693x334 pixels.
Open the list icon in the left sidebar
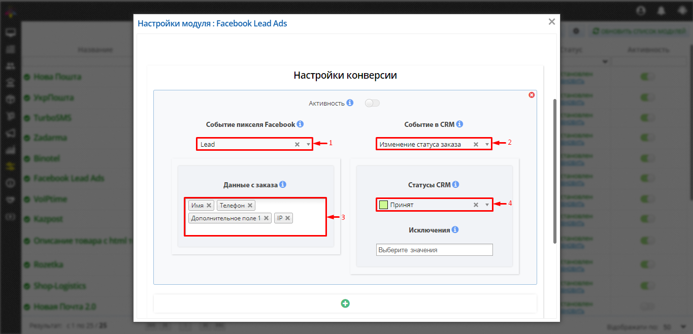[11, 50]
